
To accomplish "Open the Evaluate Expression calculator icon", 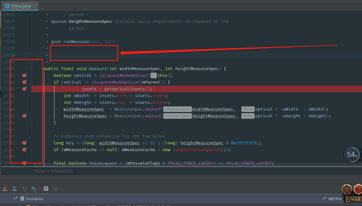I will click(x=46, y=188).
